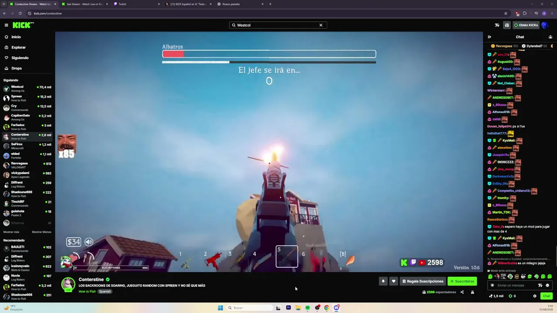Viewport: 557px width, 313px height.
Task: Open Drops in sidebar
Action: coord(27,68)
